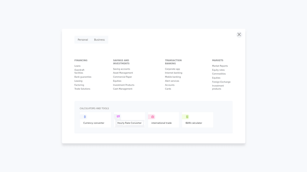Click the Currency converter coin icon
This screenshot has width=307, height=172.
[x=85, y=117]
